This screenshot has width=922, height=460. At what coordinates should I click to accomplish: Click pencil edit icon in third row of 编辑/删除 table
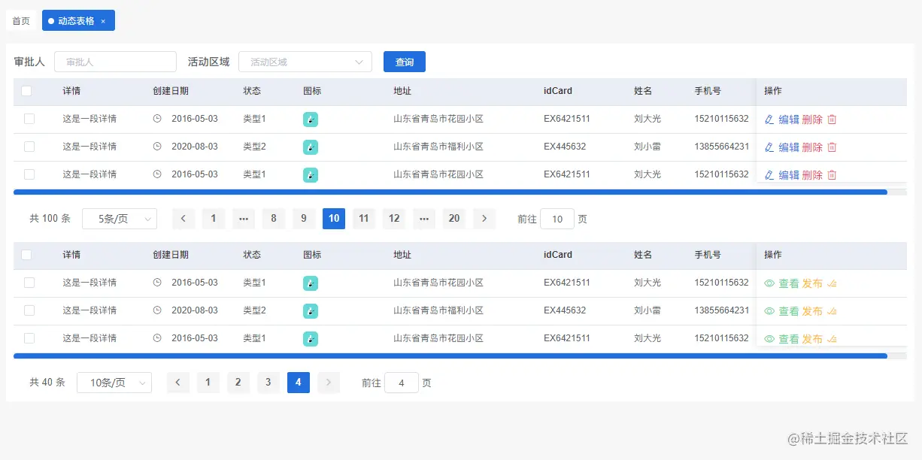(x=769, y=175)
